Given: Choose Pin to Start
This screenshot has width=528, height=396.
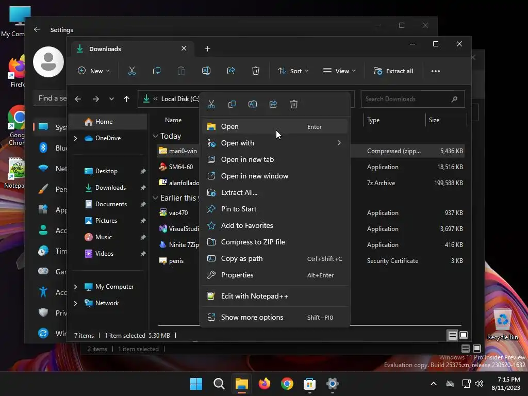Looking at the screenshot, I should [x=275, y=209].
